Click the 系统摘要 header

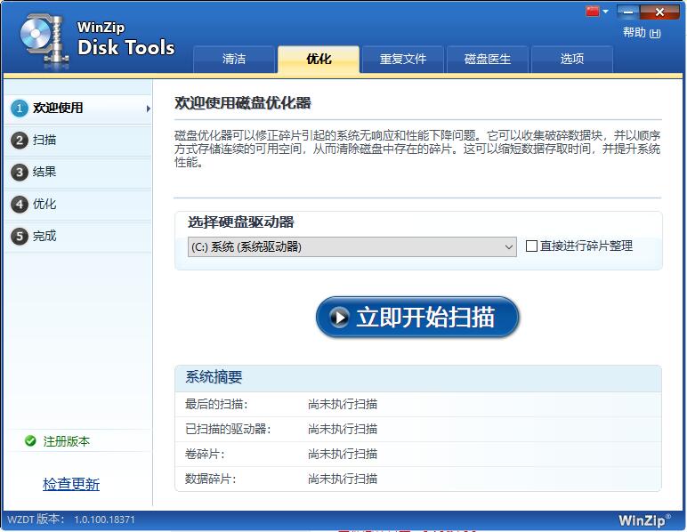pos(214,377)
